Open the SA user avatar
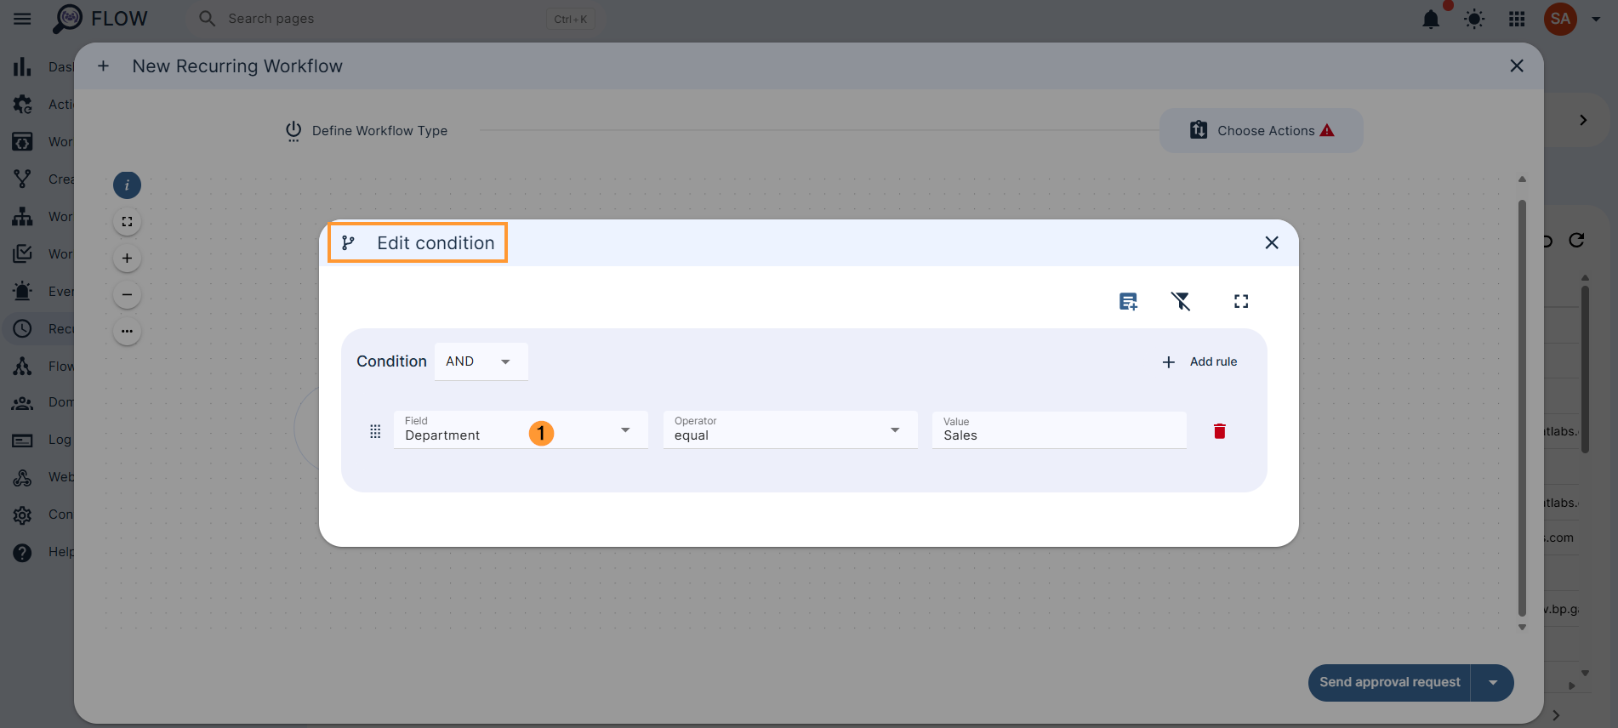 coord(1560,19)
